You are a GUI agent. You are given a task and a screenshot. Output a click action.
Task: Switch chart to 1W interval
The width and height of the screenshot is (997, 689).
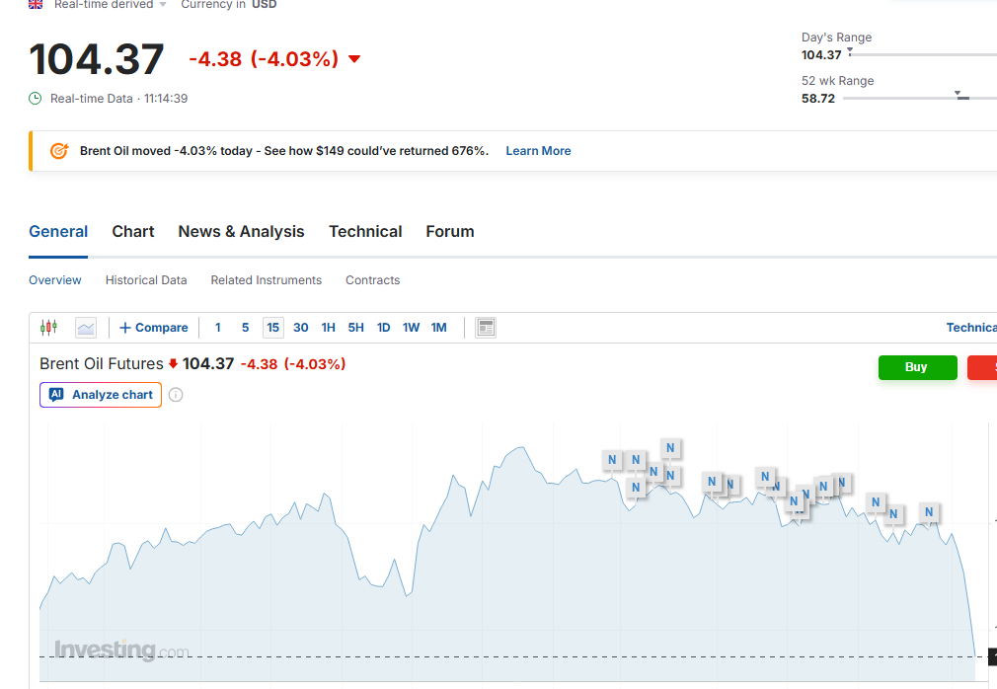click(411, 328)
